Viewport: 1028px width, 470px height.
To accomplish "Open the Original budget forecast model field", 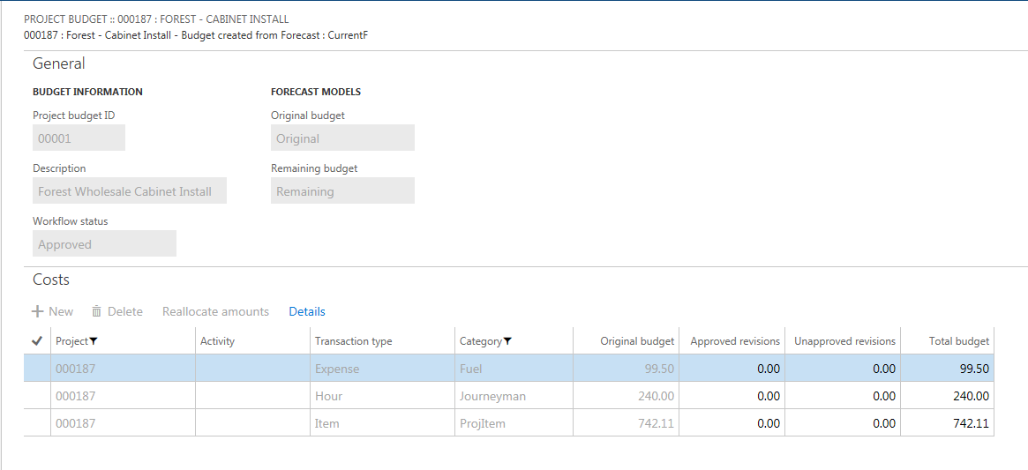I will [x=342, y=138].
